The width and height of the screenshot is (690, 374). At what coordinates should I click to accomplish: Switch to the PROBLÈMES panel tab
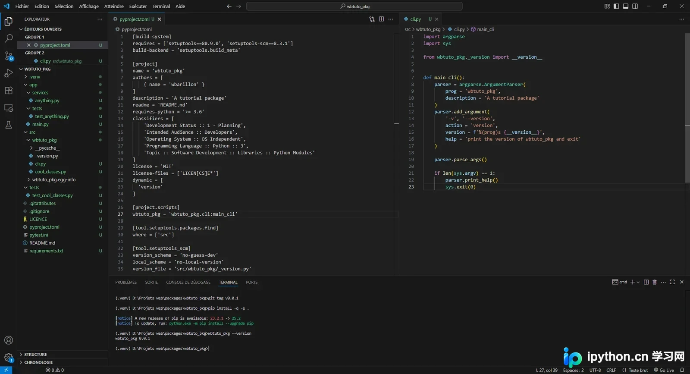(x=126, y=283)
